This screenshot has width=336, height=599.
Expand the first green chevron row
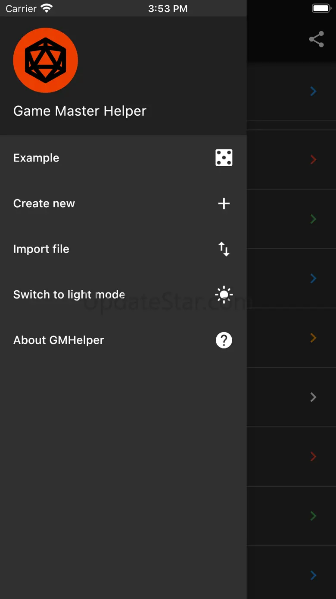tap(313, 219)
